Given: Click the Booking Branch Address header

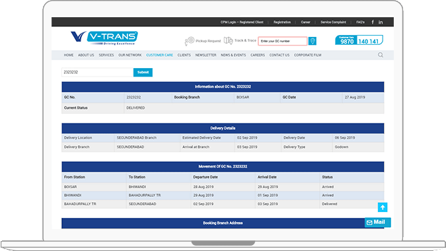Looking at the screenshot, I should coord(223,223).
